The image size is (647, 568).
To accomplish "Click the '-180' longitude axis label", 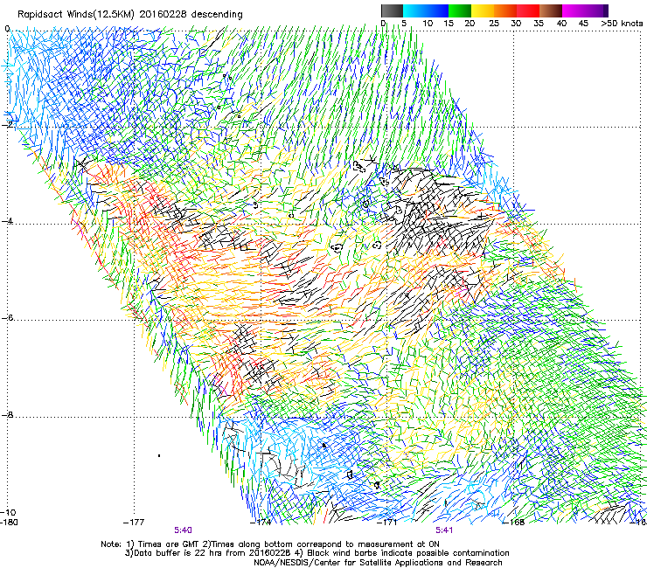I will [x=9, y=523].
